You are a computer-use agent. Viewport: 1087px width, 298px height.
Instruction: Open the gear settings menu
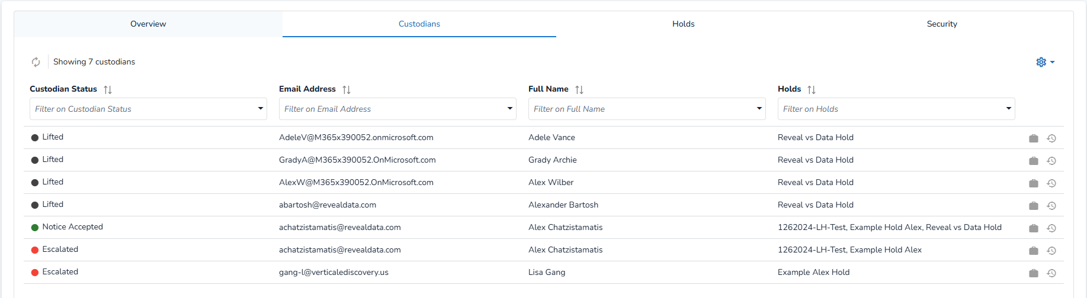[1044, 62]
